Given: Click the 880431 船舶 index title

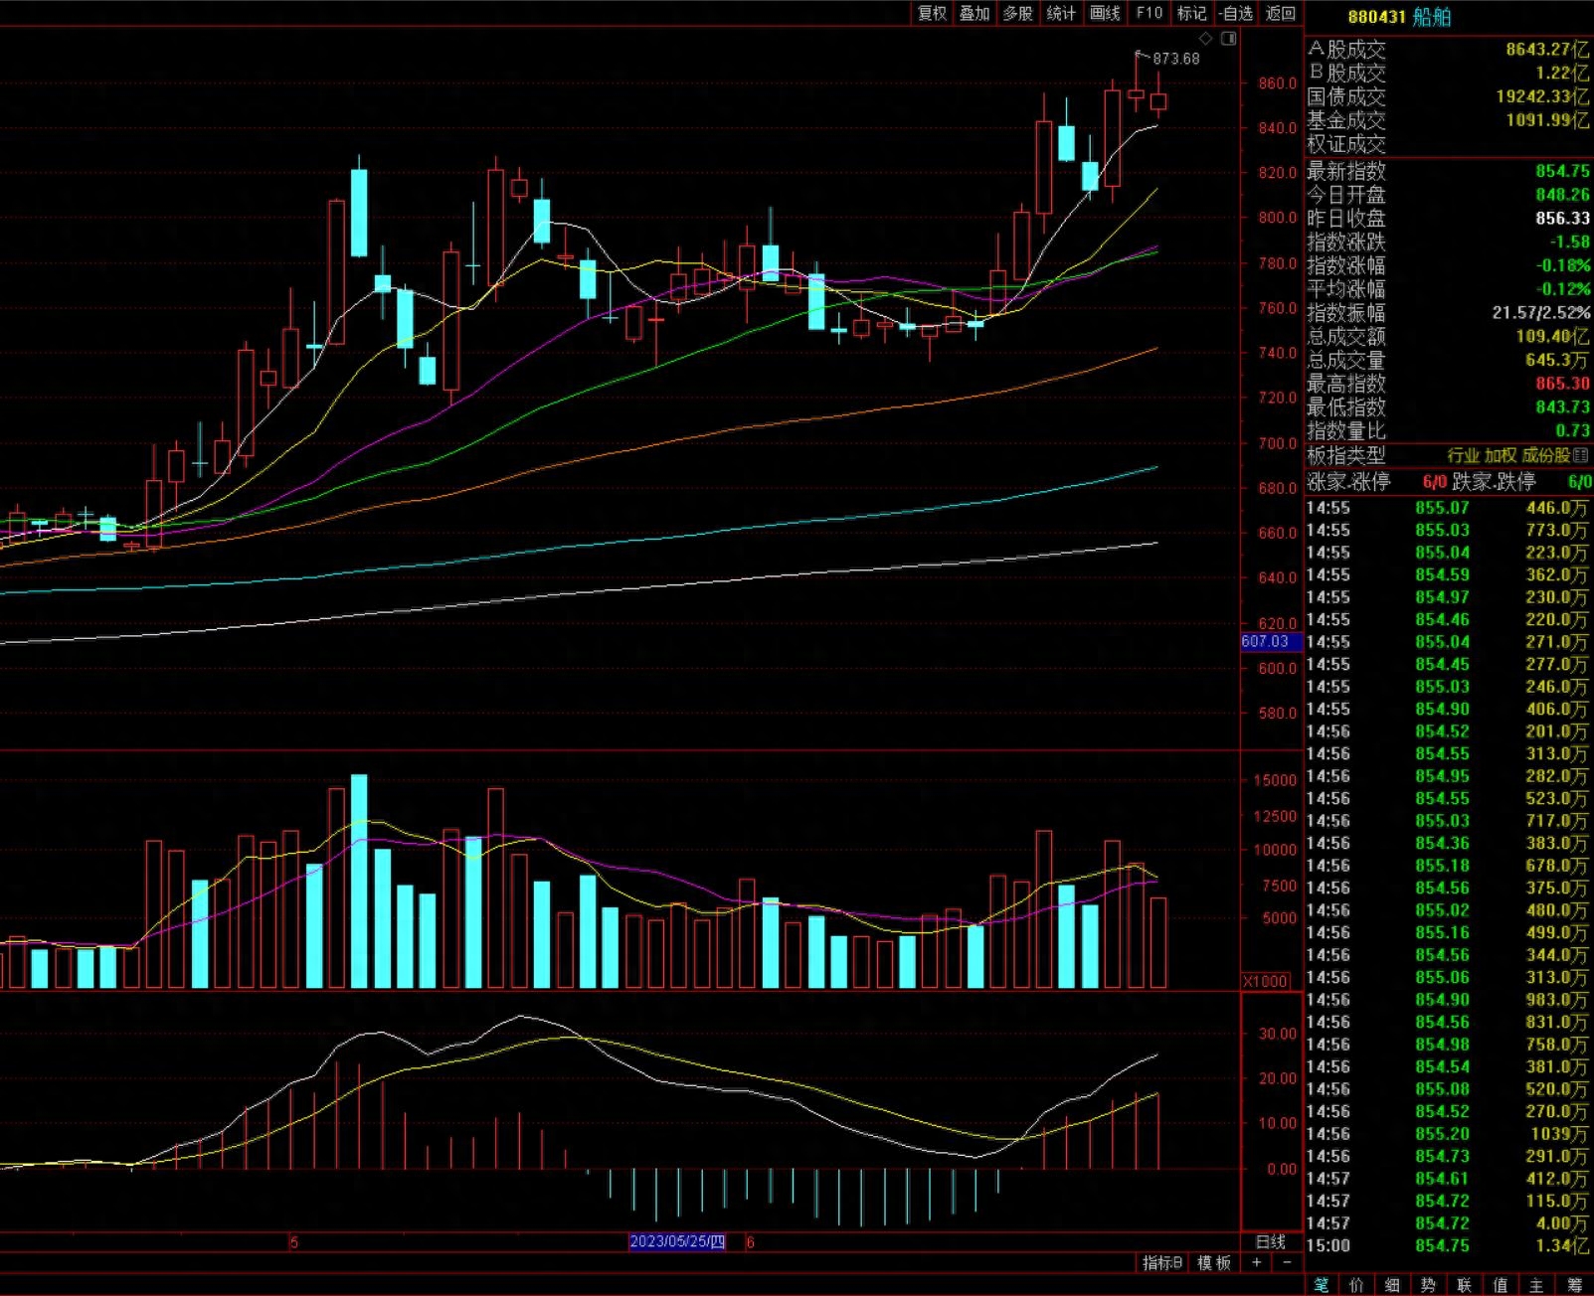Looking at the screenshot, I should click(1399, 17).
